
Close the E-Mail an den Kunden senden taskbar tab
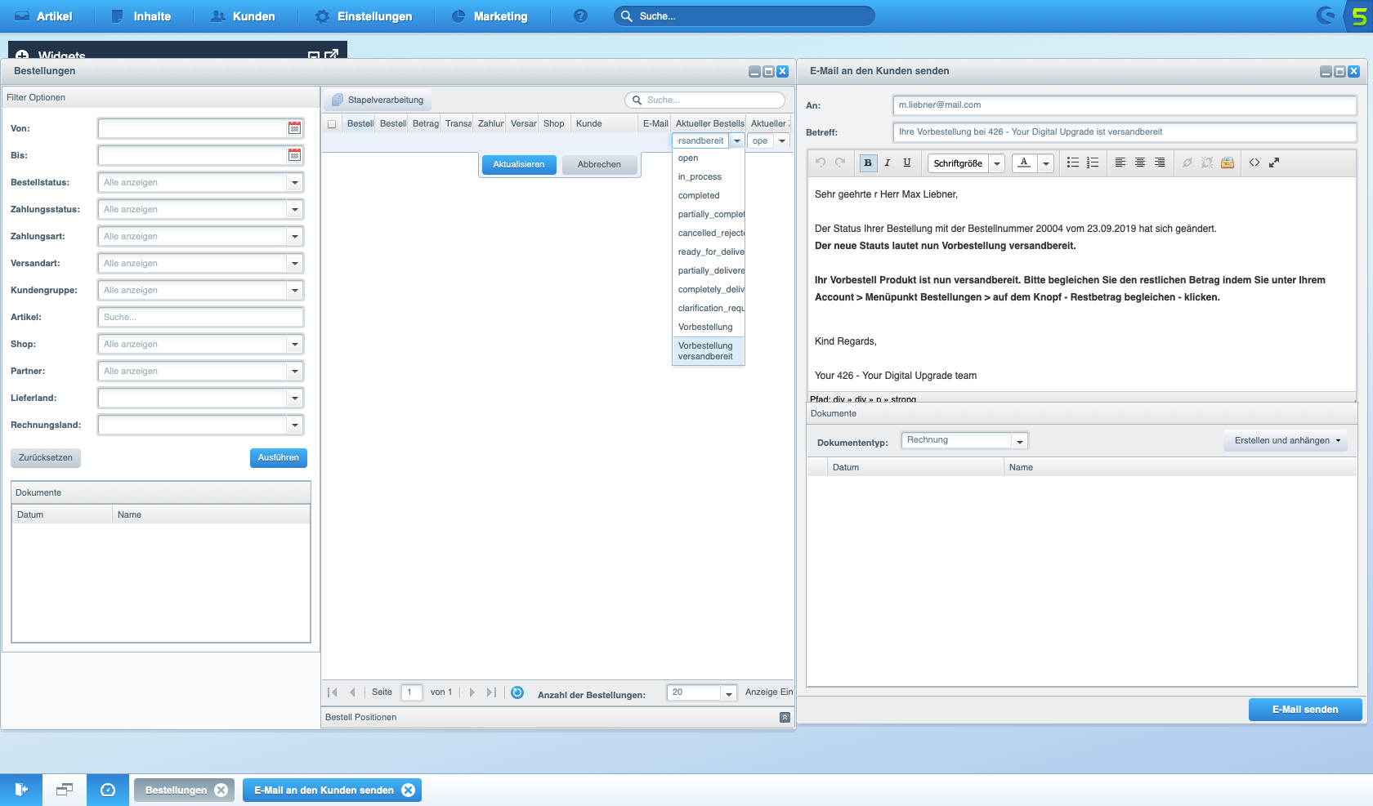(x=409, y=790)
